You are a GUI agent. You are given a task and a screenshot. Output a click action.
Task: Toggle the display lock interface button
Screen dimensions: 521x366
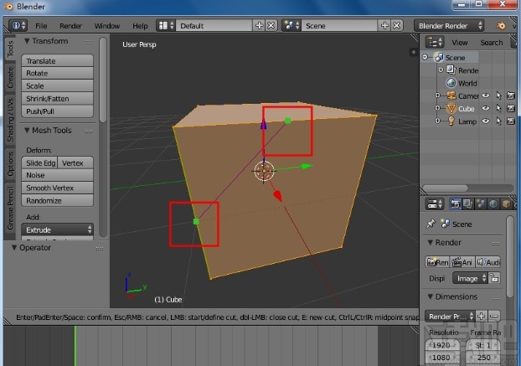495,278
